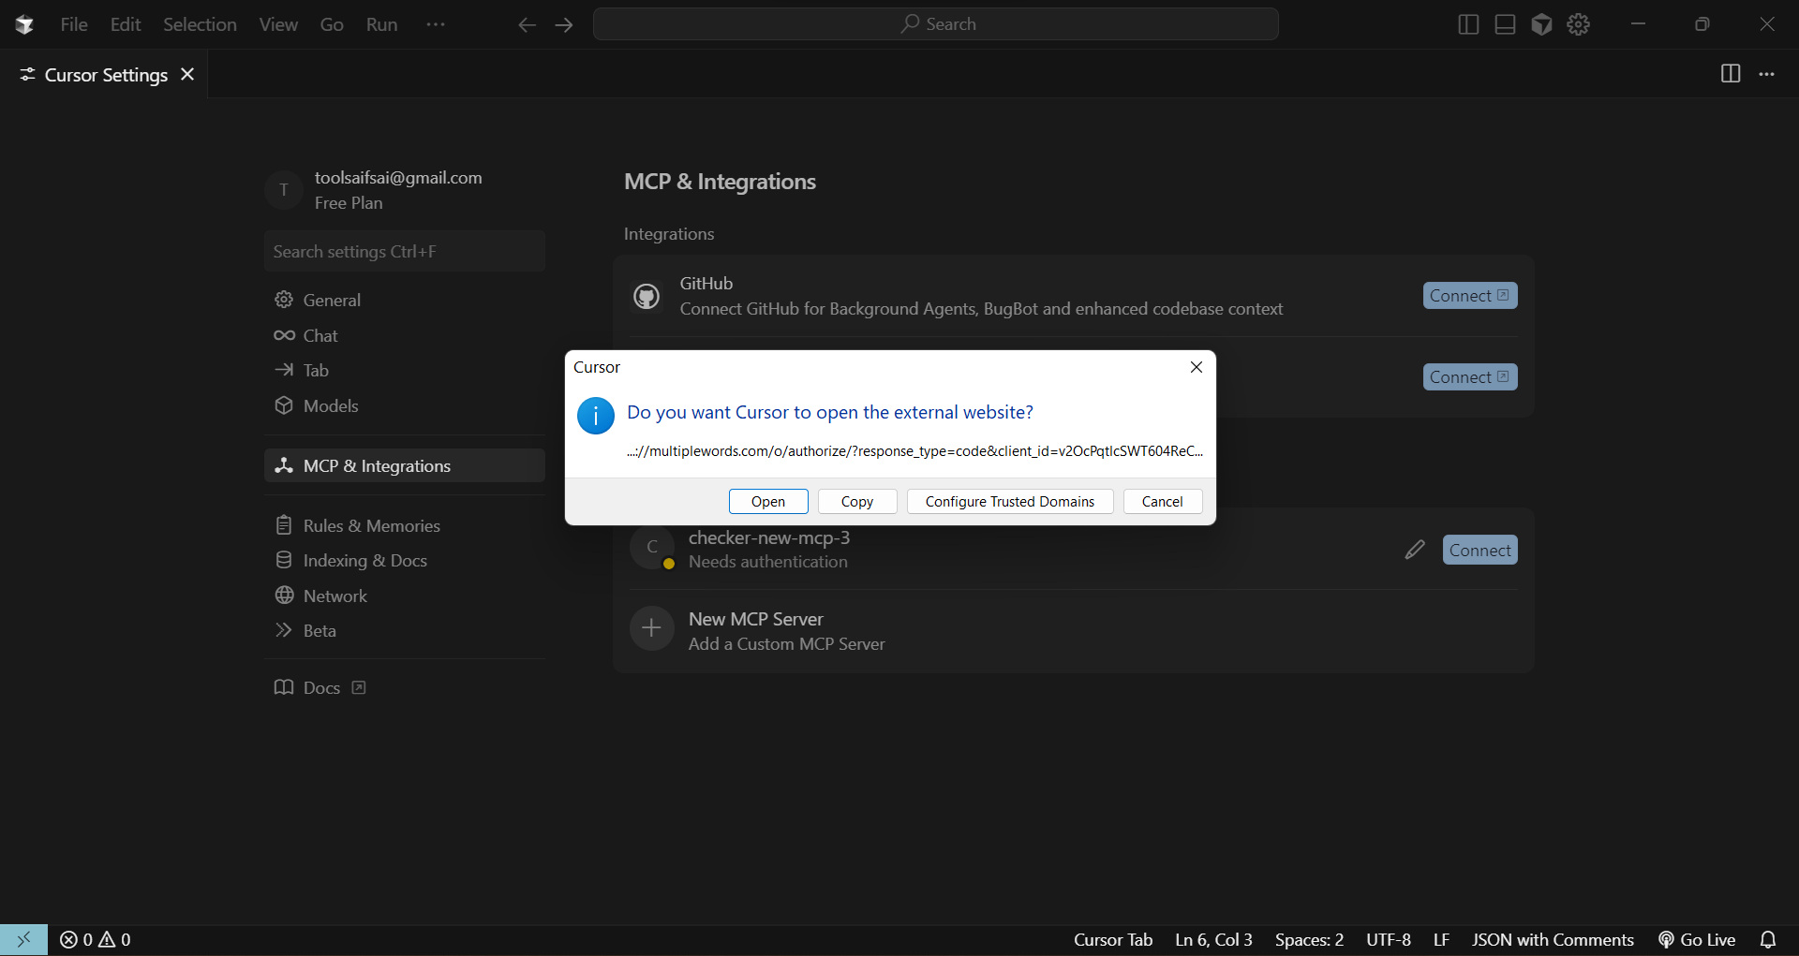
Task: Click Ln 6, Col 3 indicator
Action: [1213, 939]
